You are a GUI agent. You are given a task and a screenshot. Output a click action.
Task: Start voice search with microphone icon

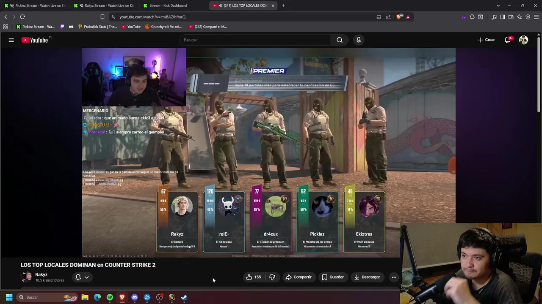point(359,40)
